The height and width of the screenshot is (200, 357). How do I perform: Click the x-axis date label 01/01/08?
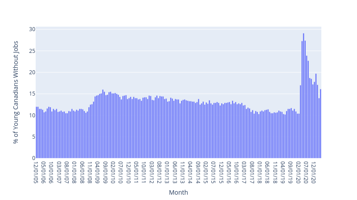click(74, 172)
